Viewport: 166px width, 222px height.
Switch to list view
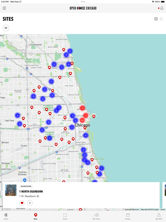click(161, 19)
